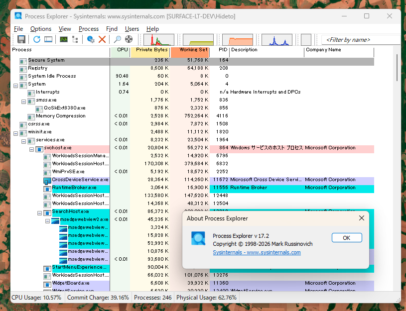The image size is (406, 311).
Task: Collapse the msedgewebview2.exe tree node
Action: 48,221
